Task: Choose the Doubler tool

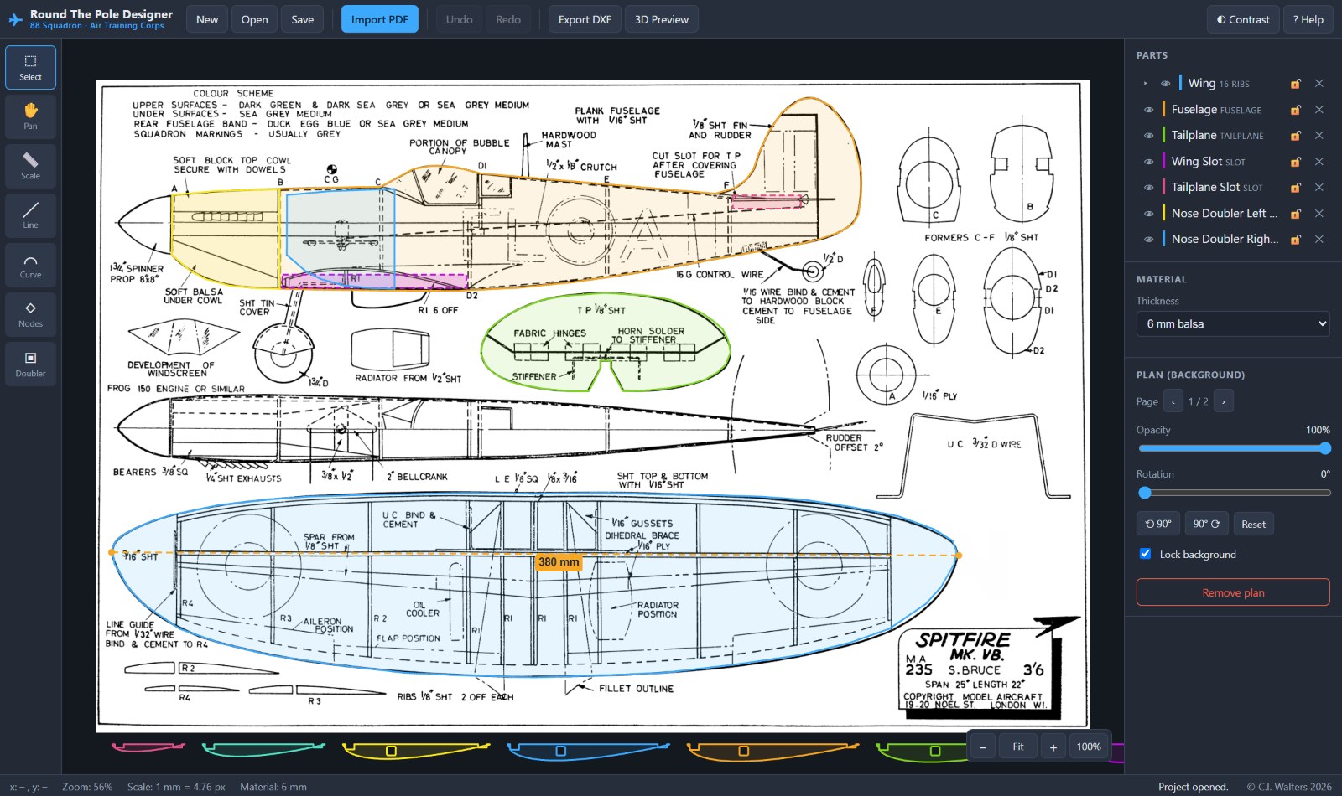Action: click(x=30, y=364)
